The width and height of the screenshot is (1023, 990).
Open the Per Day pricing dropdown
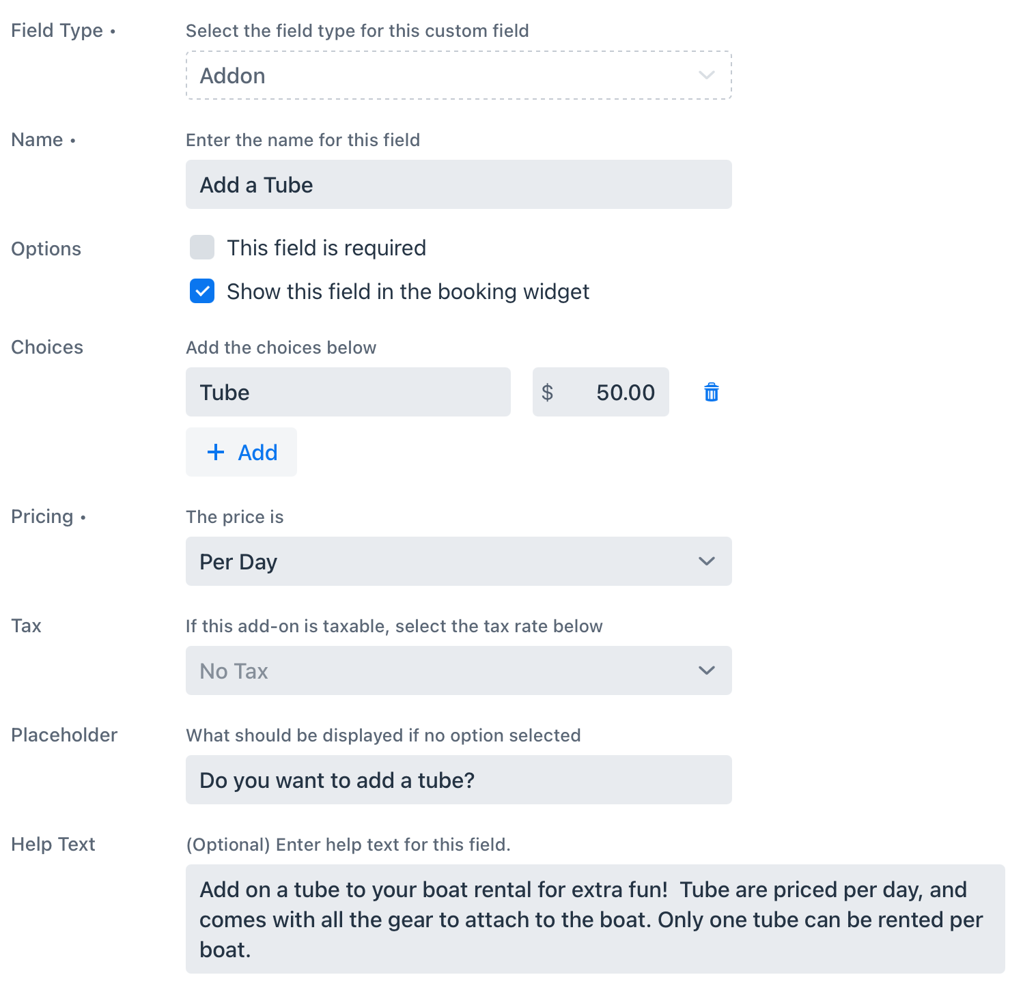coord(459,561)
